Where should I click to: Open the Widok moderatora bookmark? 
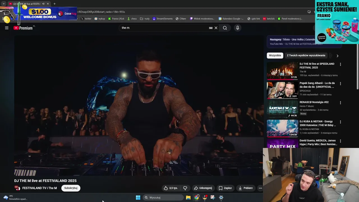click(x=202, y=19)
